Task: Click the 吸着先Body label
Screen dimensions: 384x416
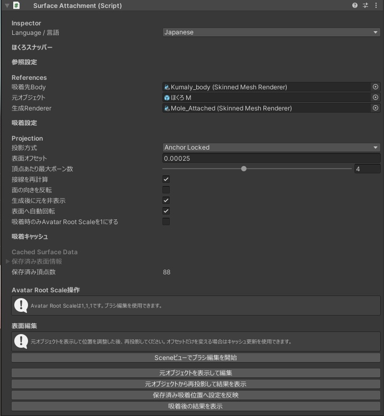Action: [29, 87]
